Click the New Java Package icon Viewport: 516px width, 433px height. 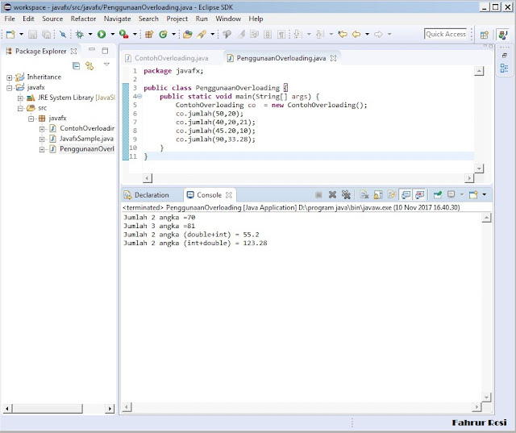tap(149, 34)
